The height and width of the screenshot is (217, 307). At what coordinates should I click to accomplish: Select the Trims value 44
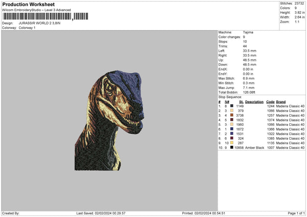(245, 46)
